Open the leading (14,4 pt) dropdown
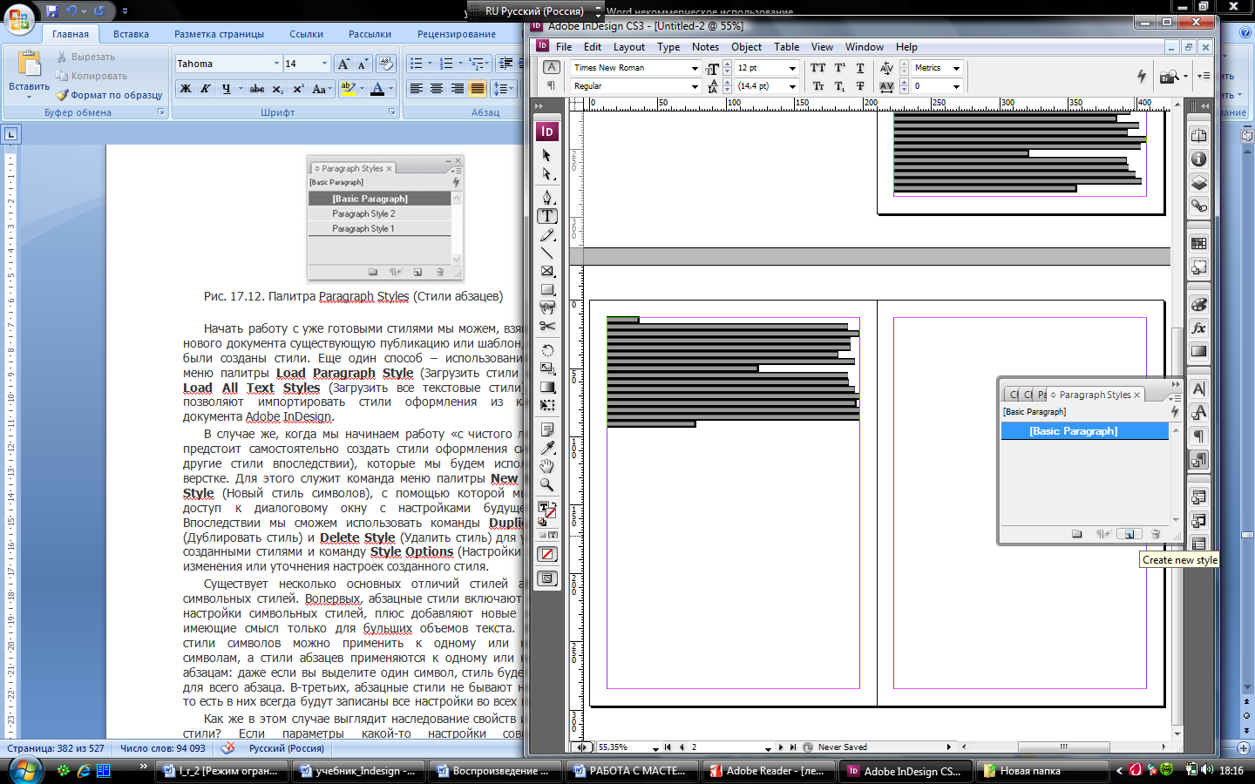This screenshot has width=1255, height=784. (792, 86)
